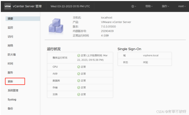Open the globe language dropdown
The width and height of the screenshot is (189, 115).
134,6
